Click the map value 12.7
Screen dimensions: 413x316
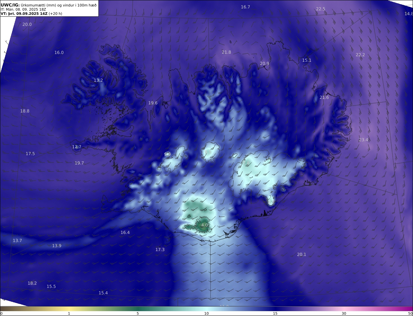[x=77, y=147]
